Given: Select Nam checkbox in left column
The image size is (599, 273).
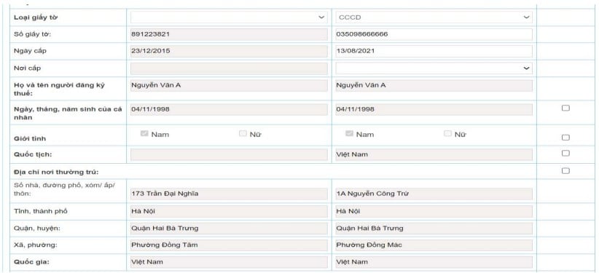Looking at the screenshot, I should click(144, 134).
